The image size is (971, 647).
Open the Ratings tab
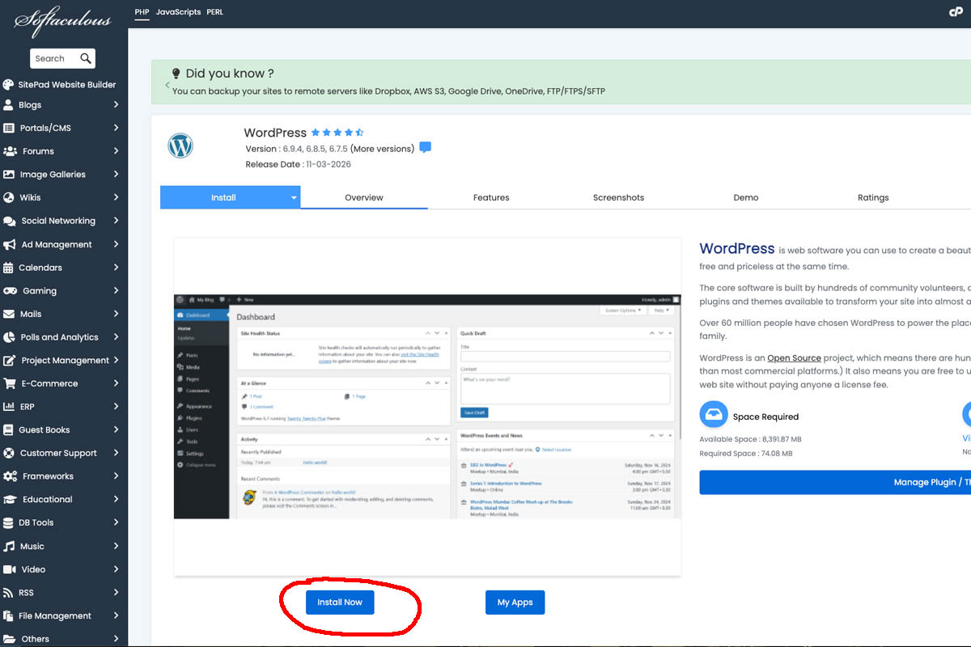[x=873, y=197]
